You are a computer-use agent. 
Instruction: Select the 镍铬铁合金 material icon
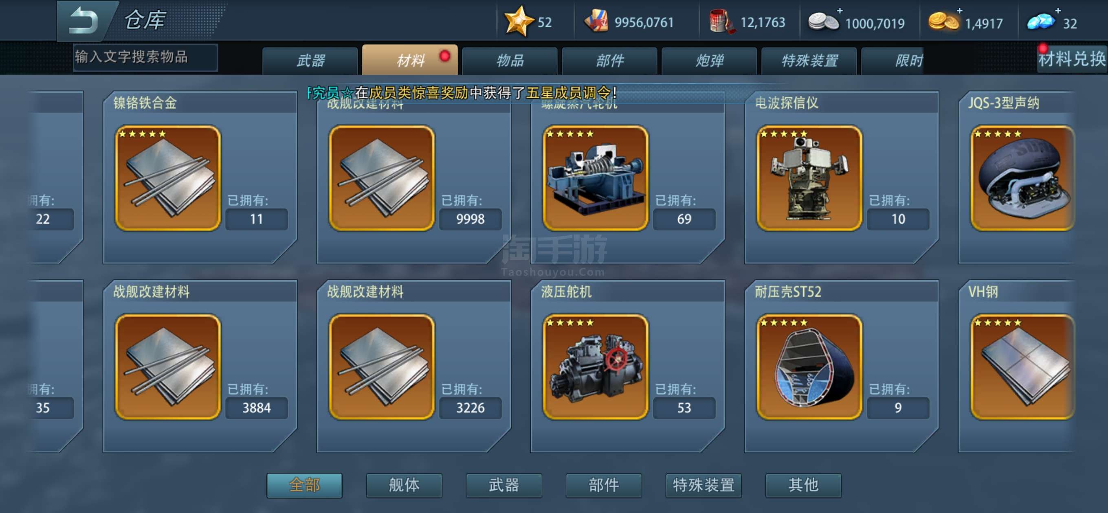point(168,178)
